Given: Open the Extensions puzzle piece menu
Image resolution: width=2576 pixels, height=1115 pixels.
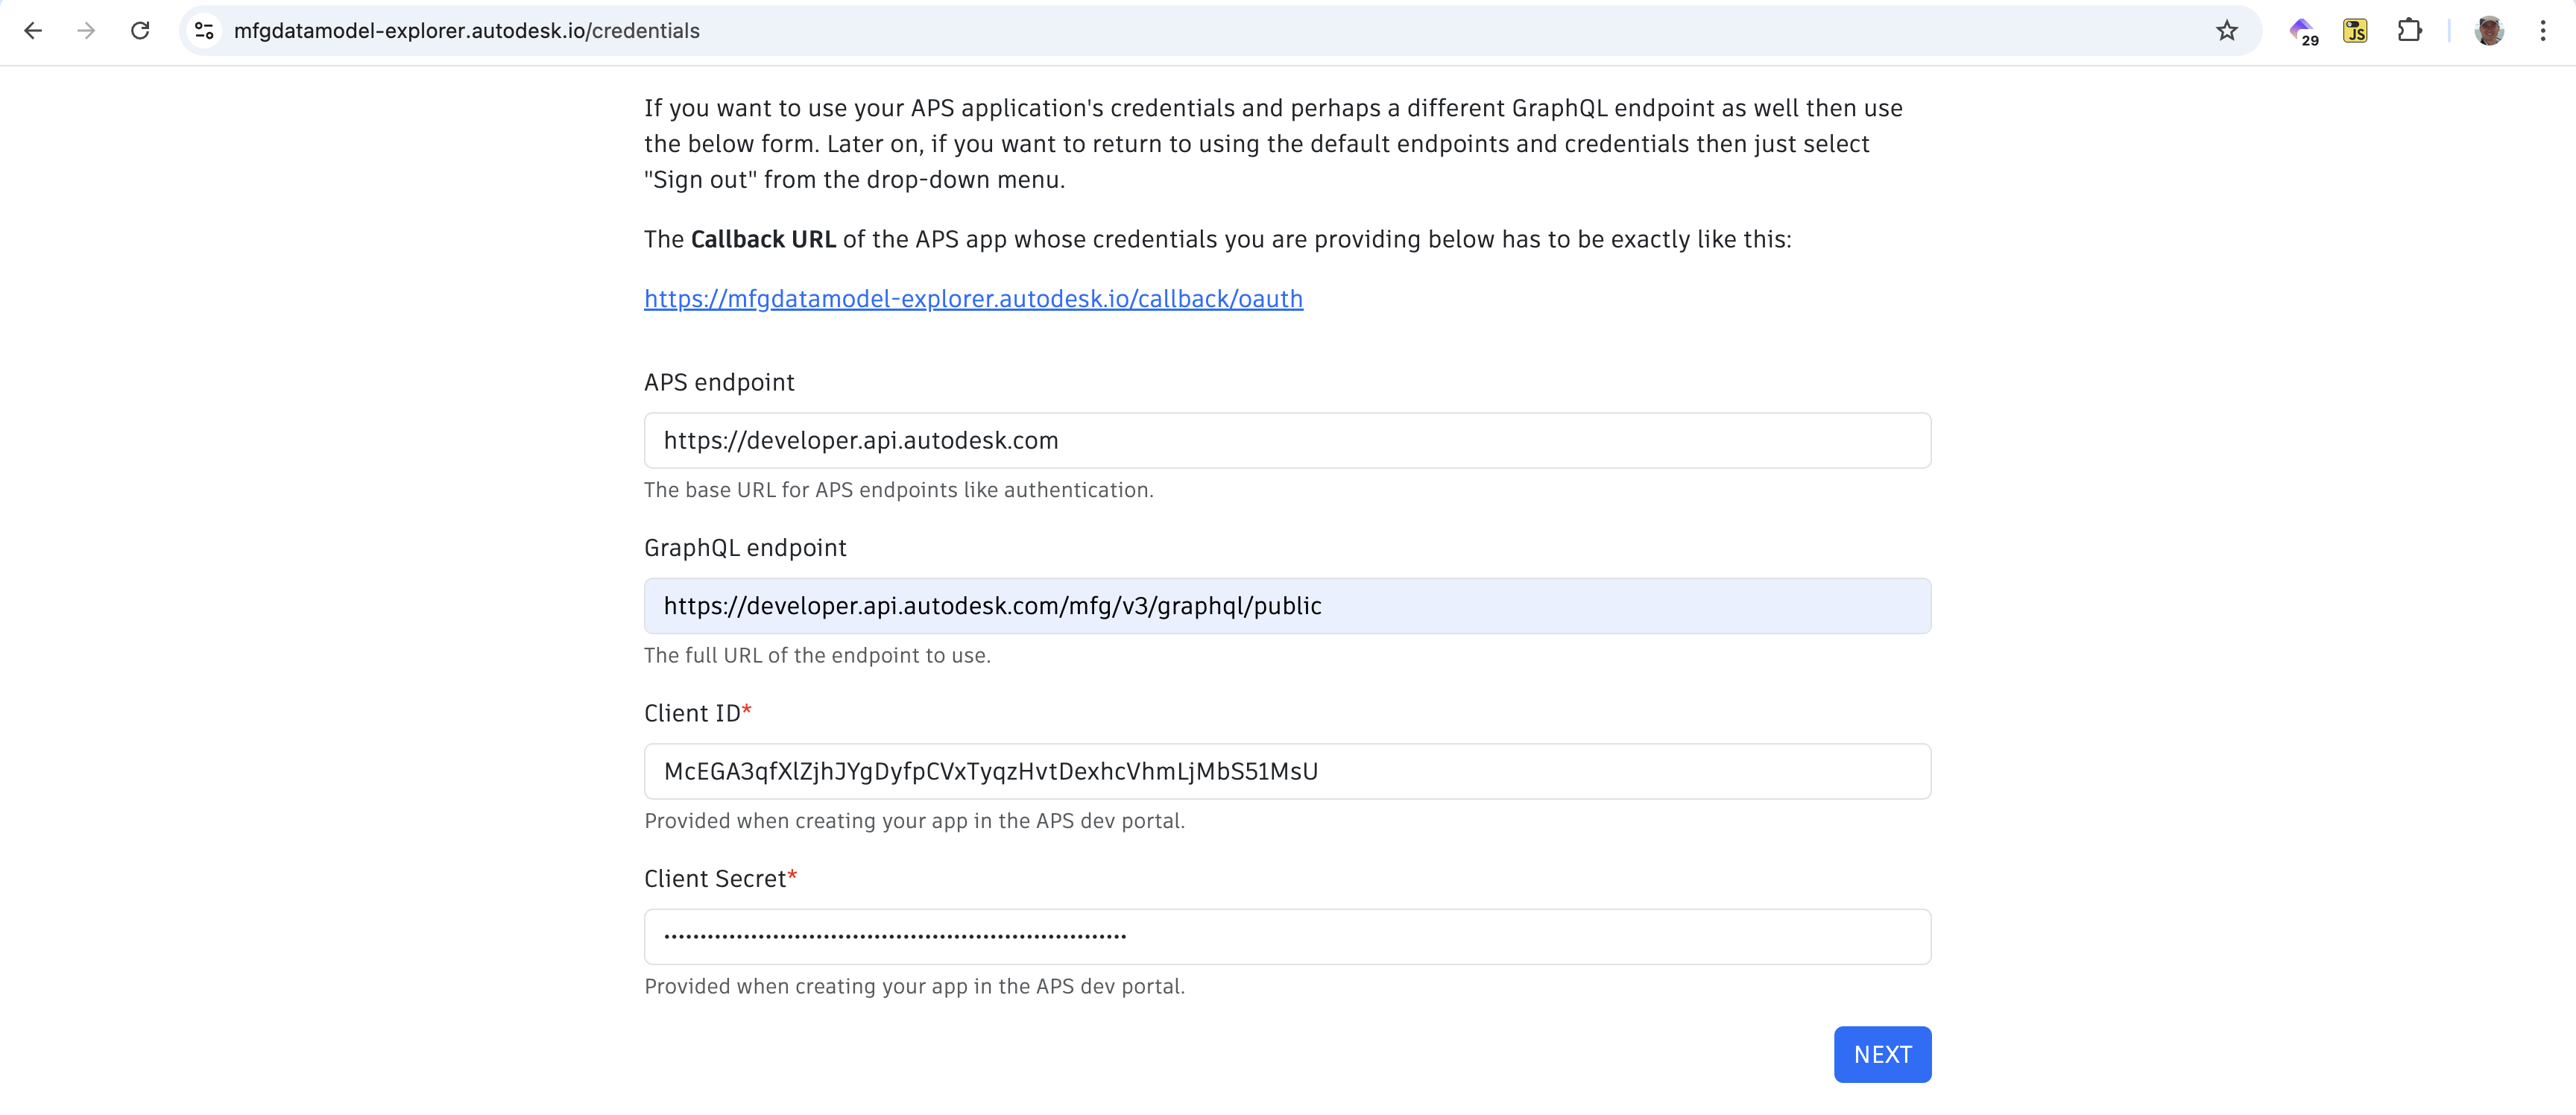Looking at the screenshot, I should [x=2409, y=31].
